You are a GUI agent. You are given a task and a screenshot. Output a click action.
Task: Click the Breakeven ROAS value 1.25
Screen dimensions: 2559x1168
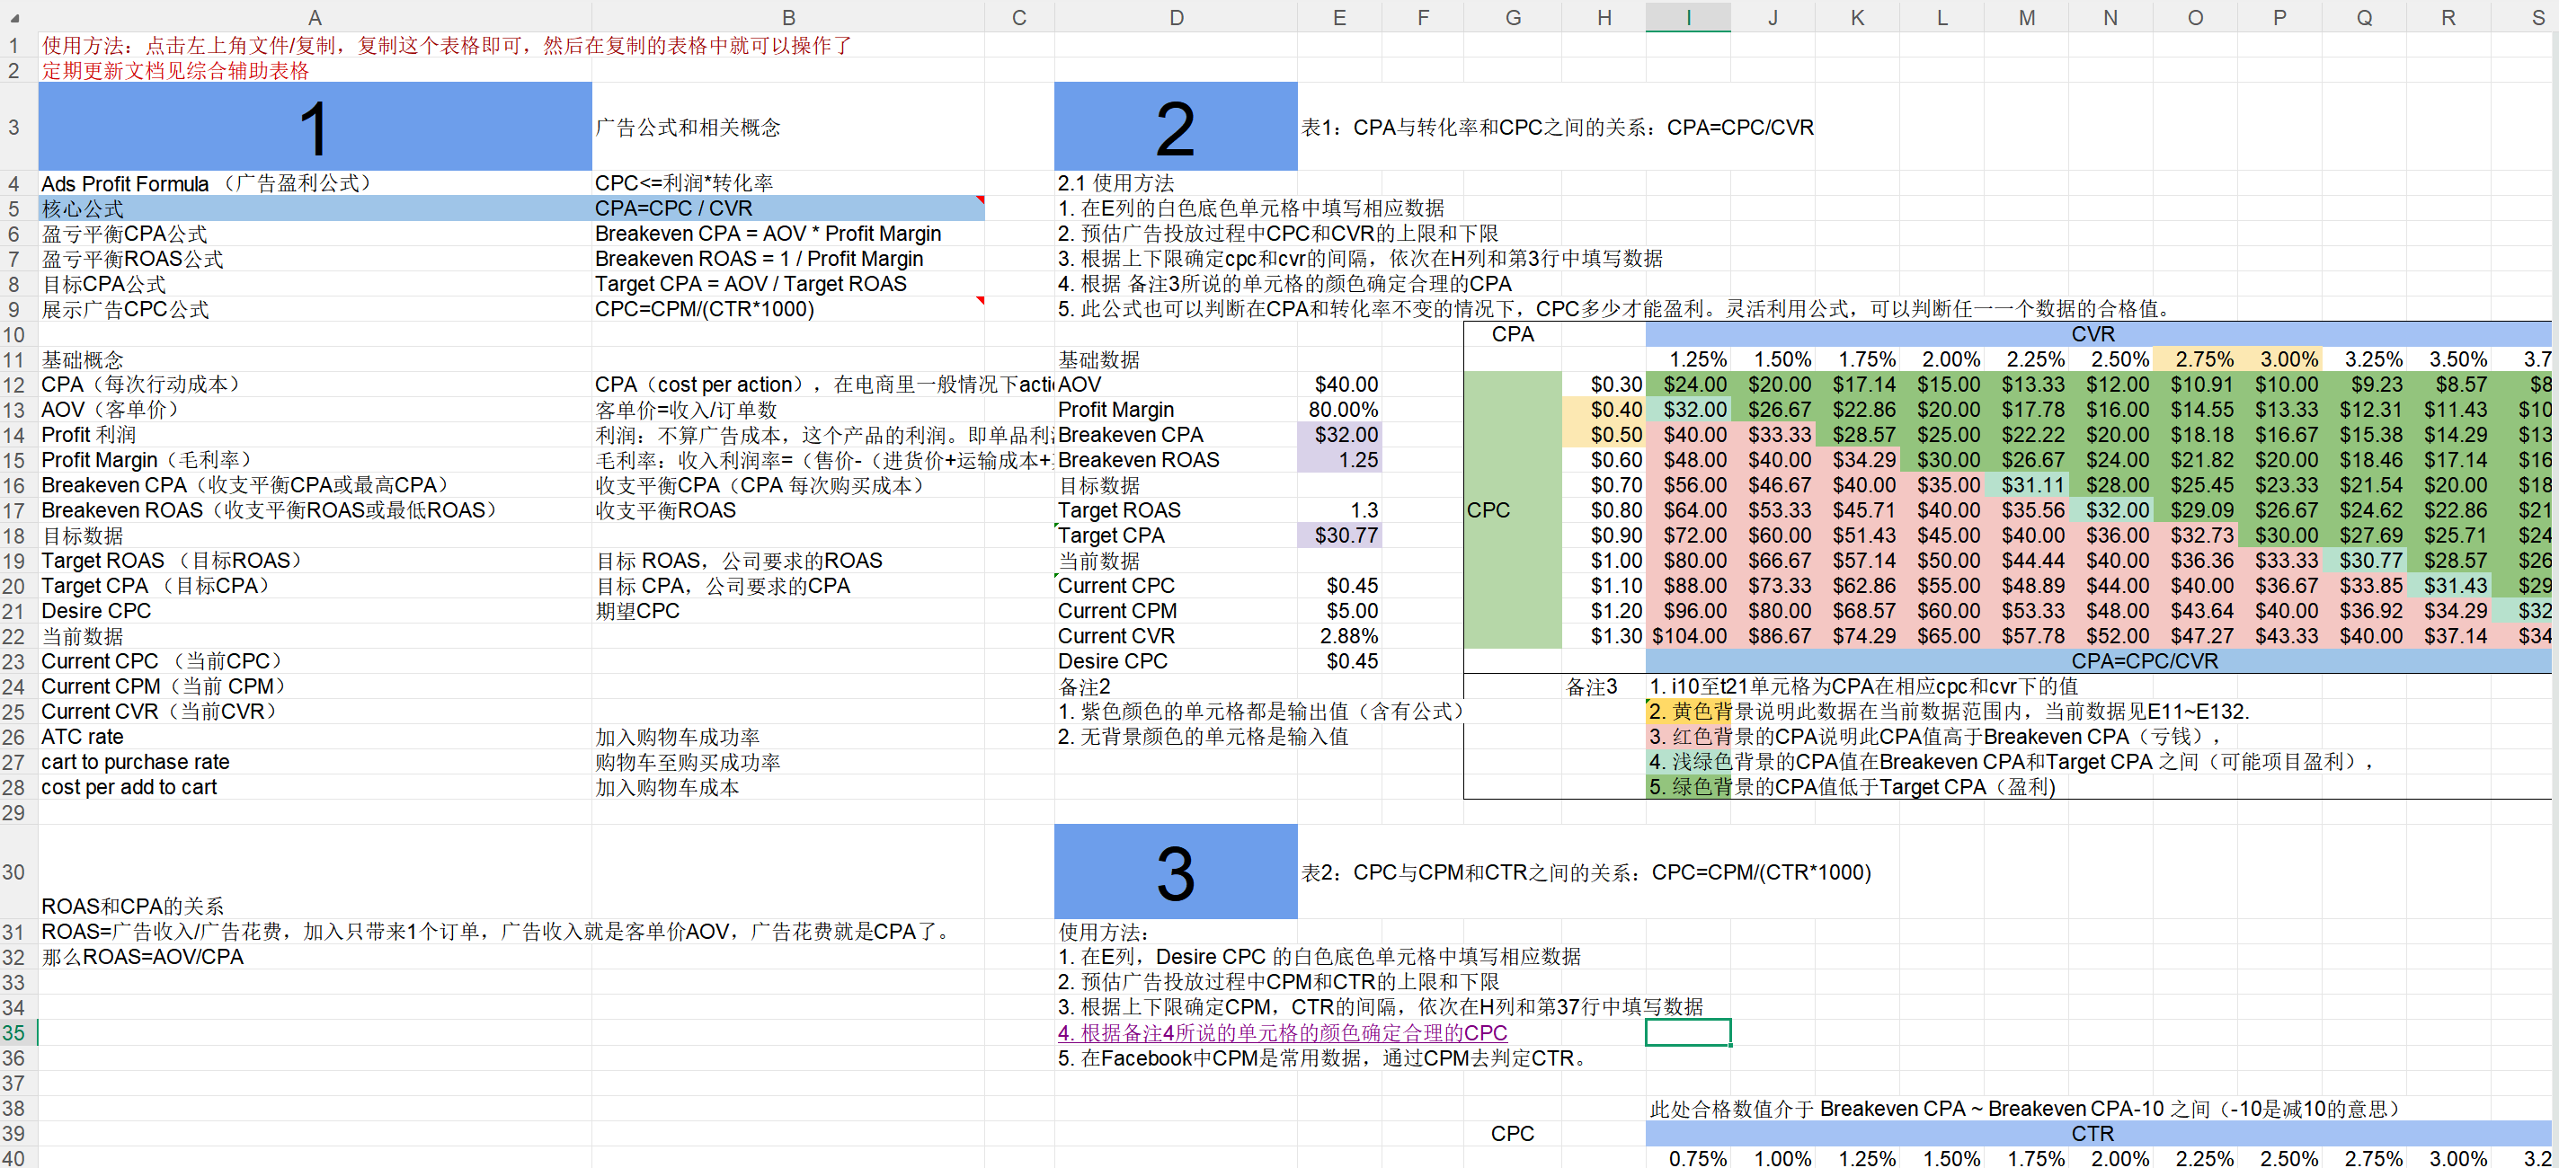(1339, 460)
